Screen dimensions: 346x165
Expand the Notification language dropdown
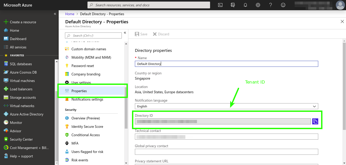pyautogui.click(x=227, y=106)
